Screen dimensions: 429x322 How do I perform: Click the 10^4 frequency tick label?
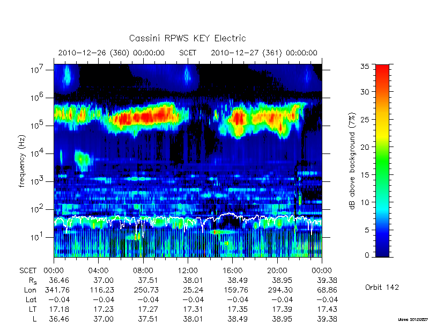(x=38, y=153)
